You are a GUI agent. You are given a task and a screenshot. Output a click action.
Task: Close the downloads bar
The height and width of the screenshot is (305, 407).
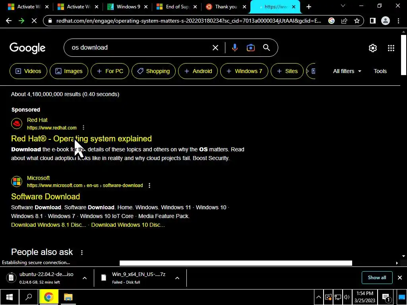400,278
